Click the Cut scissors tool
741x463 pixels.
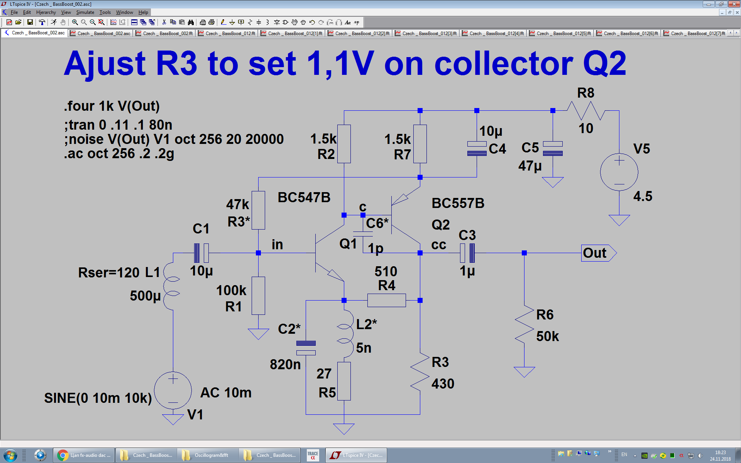tap(164, 22)
